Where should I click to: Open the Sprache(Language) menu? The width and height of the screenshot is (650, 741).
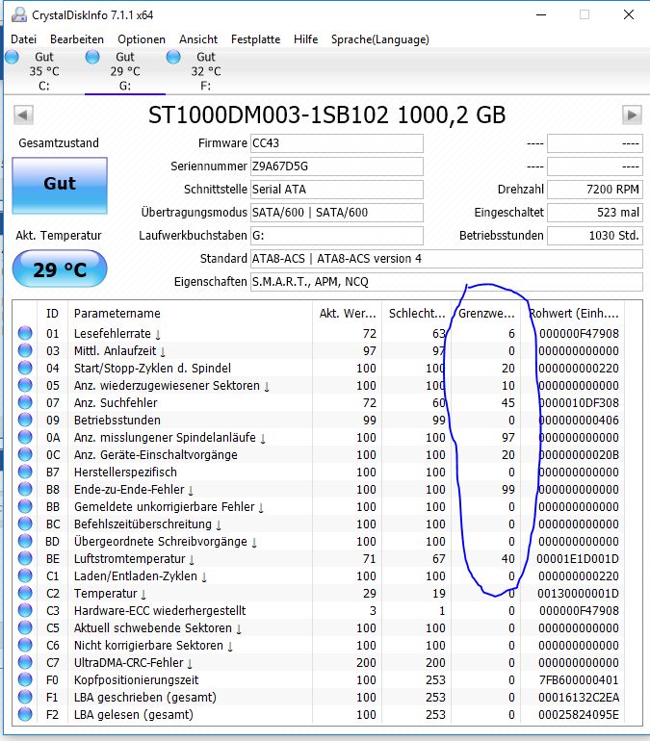click(x=380, y=39)
